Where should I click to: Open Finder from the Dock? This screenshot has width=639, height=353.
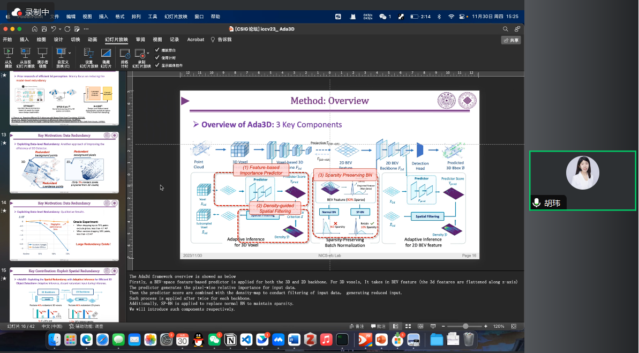[x=55, y=340]
